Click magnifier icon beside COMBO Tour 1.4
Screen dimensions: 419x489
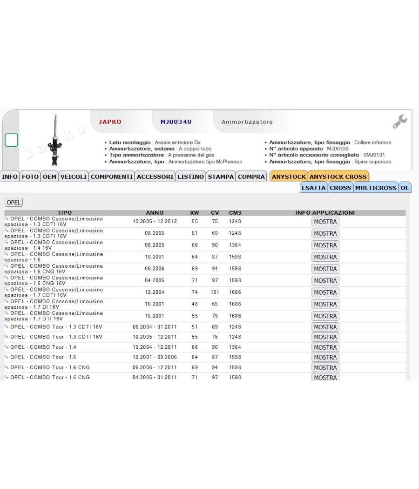pos(6,346)
